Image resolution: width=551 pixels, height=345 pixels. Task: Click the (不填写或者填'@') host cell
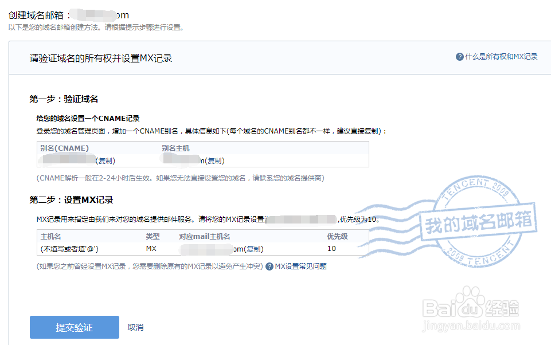click(x=69, y=249)
